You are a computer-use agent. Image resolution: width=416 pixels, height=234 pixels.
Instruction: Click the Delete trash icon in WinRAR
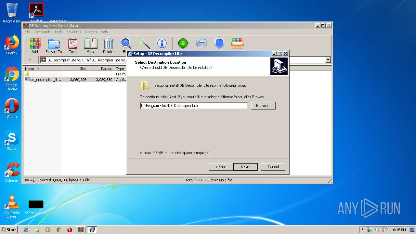(108, 45)
